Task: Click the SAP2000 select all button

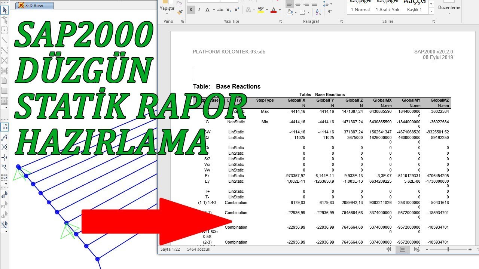Action: click(x=4, y=195)
